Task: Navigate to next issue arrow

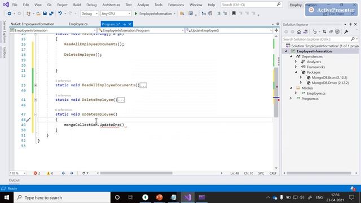Action: click(72, 173)
